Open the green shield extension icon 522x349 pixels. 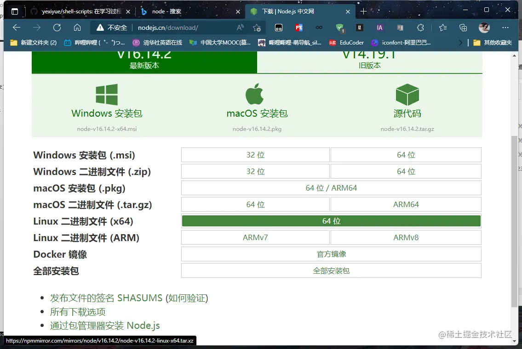tap(340, 28)
